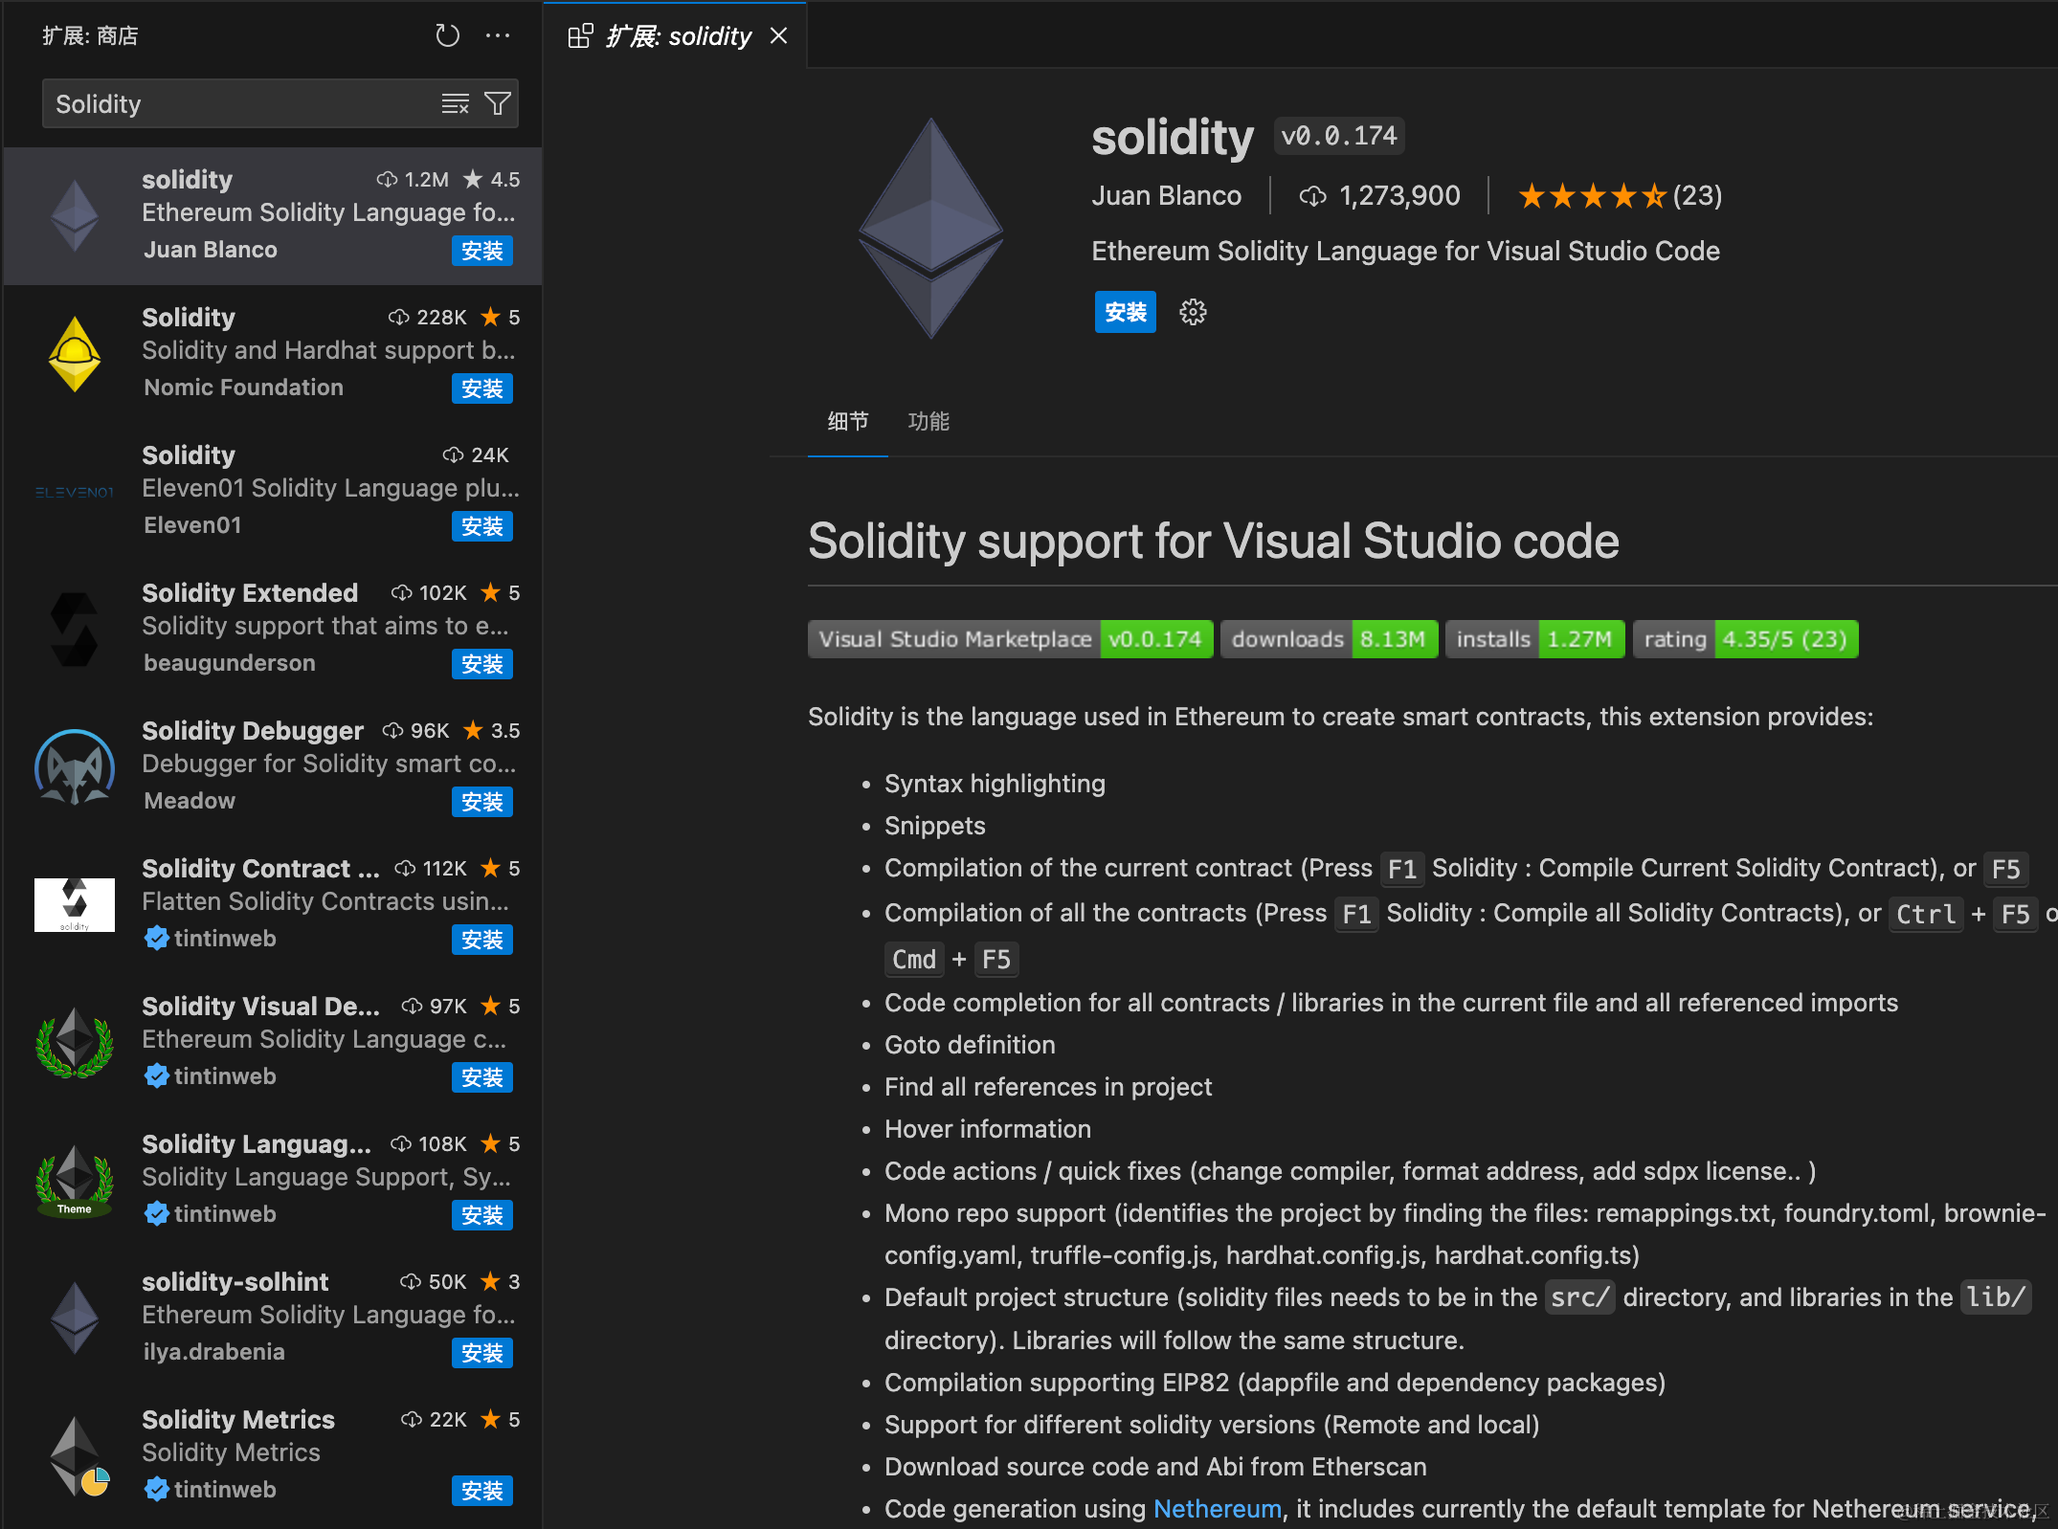Click the refresh extensions icon
The image size is (2058, 1529).
tap(447, 36)
